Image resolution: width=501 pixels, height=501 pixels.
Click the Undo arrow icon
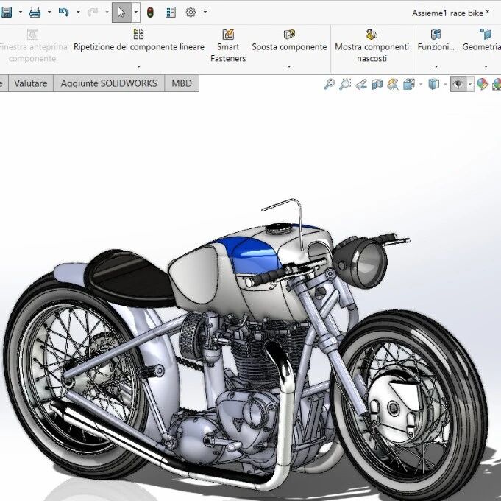63,13
